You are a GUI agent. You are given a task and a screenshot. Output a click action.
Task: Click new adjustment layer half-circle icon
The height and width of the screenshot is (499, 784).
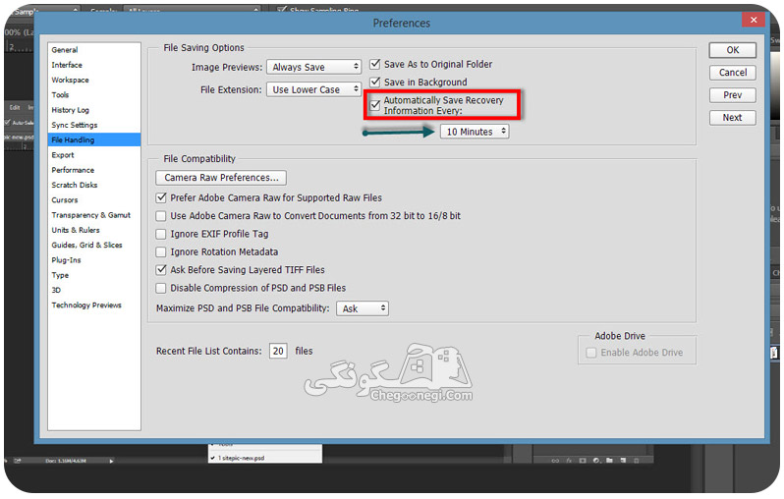click(x=596, y=461)
